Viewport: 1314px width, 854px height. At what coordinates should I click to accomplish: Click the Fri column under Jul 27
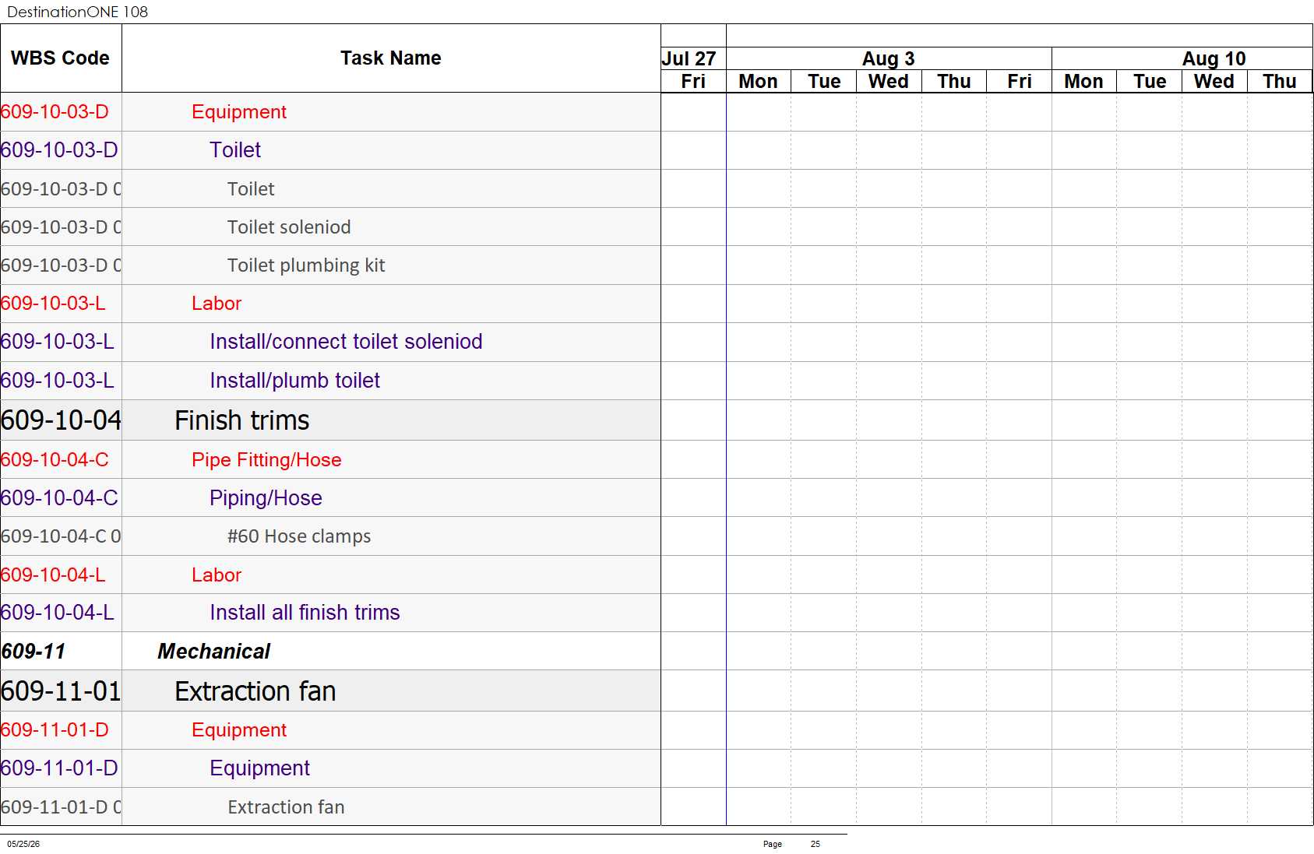[693, 81]
